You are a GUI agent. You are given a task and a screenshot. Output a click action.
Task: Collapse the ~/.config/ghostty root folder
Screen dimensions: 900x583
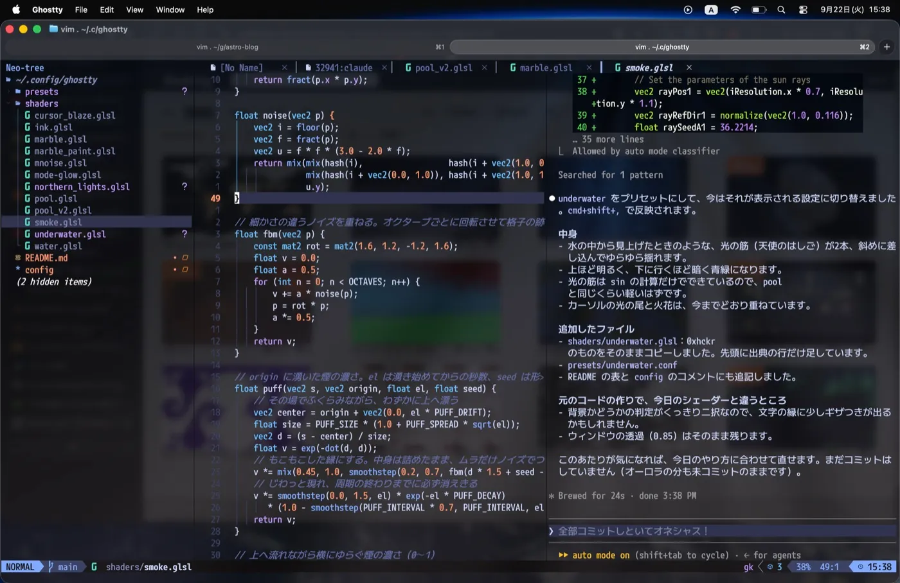(57, 80)
